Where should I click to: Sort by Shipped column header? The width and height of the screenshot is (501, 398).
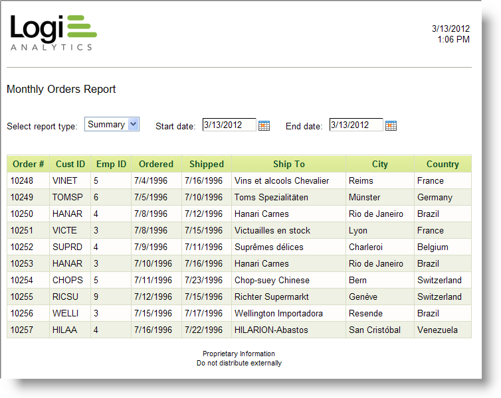(x=207, y=164)
